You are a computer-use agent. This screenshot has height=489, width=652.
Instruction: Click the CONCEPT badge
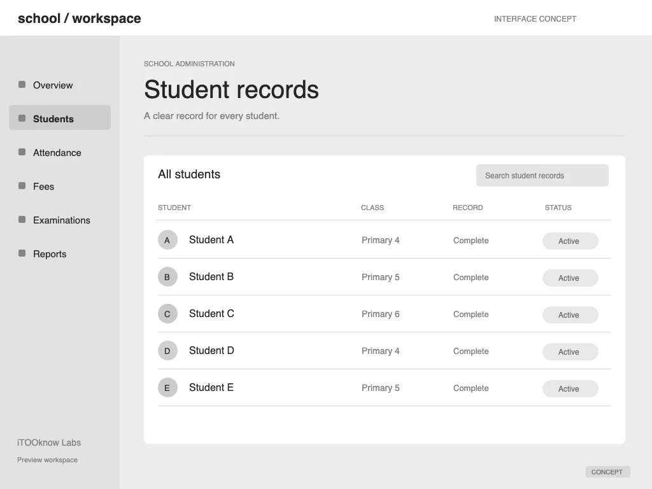tap(607, 472)
